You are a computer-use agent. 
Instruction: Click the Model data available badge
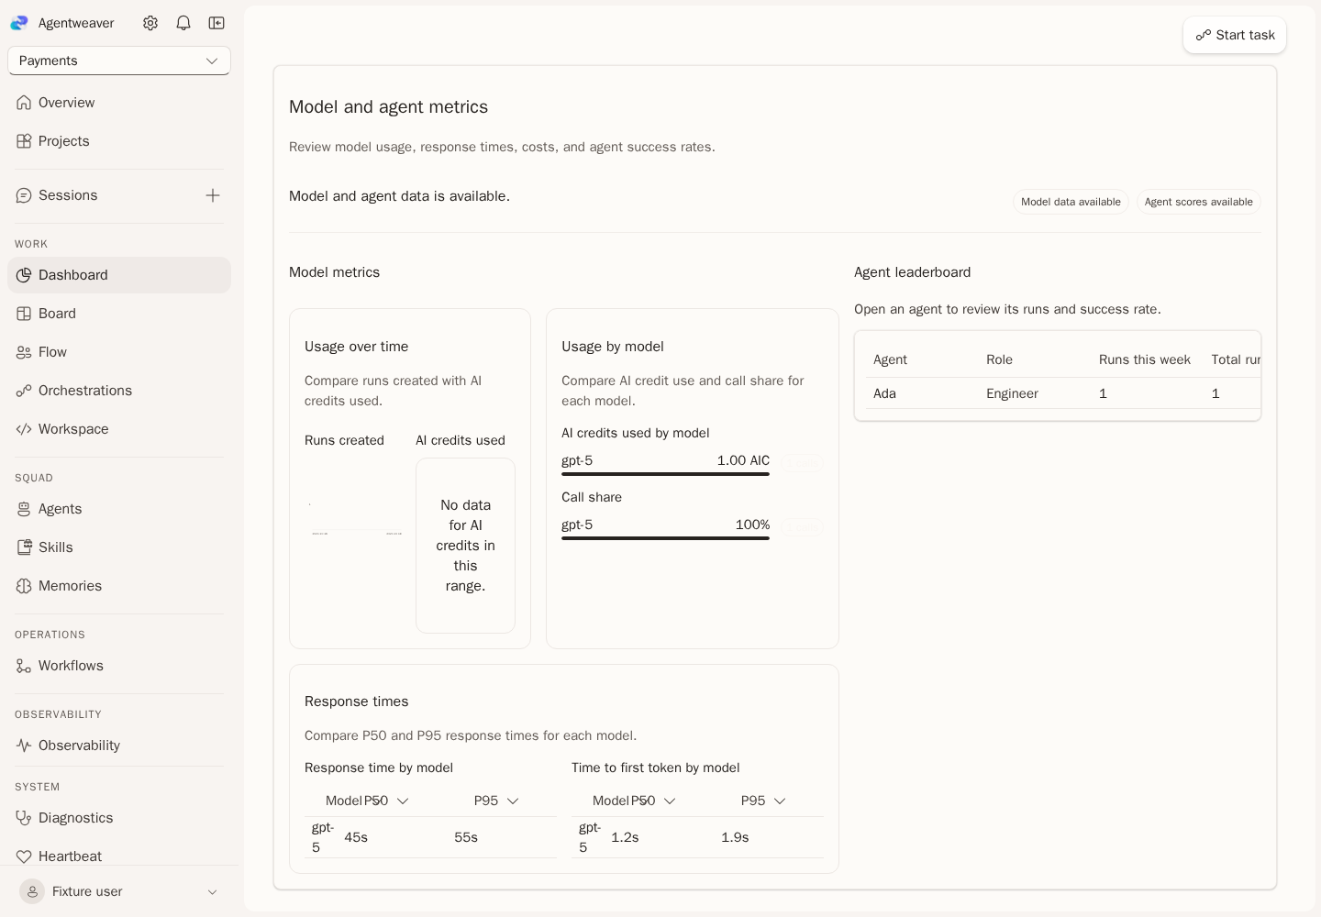click(1071, 202)
